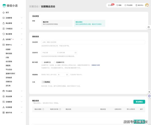Click the 领取限制 count input box

pos(63,74)
